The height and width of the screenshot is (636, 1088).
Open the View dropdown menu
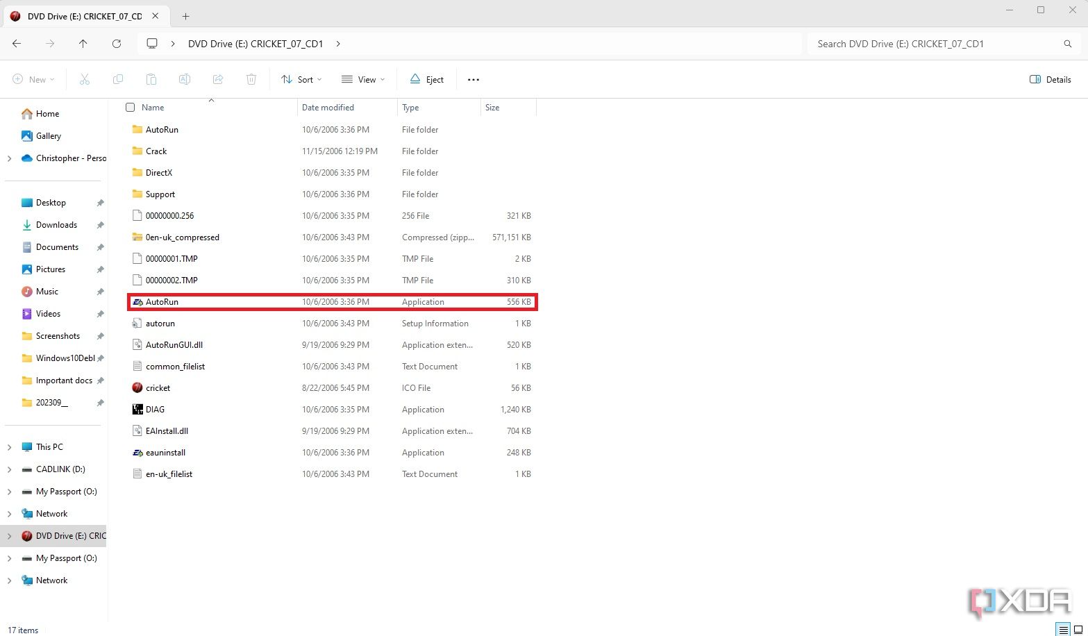coord(362,79)
